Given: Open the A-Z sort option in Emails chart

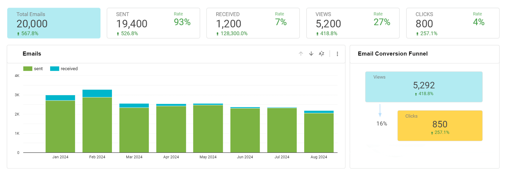Looking at the screenshot, I should pyautogui.click(x=321, y=54).
